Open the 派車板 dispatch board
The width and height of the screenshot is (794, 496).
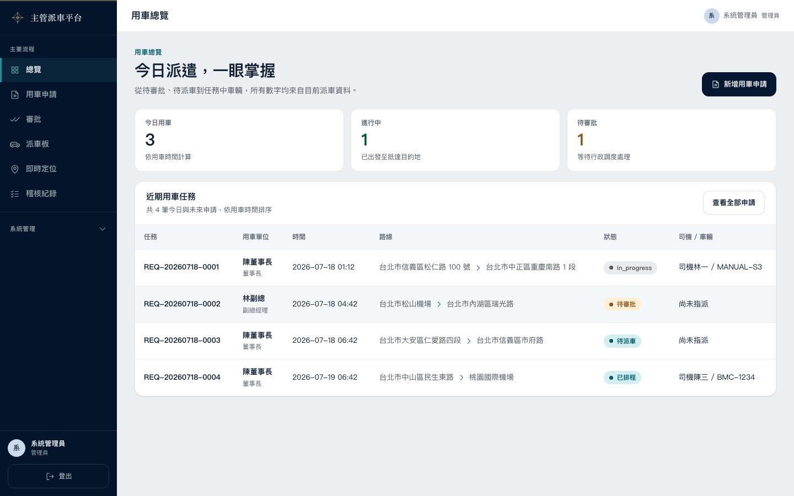coord(58,144)
